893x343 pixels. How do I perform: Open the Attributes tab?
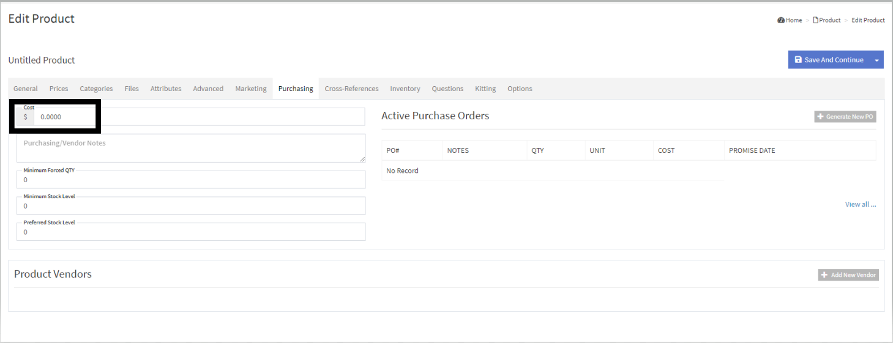point(166,89)
